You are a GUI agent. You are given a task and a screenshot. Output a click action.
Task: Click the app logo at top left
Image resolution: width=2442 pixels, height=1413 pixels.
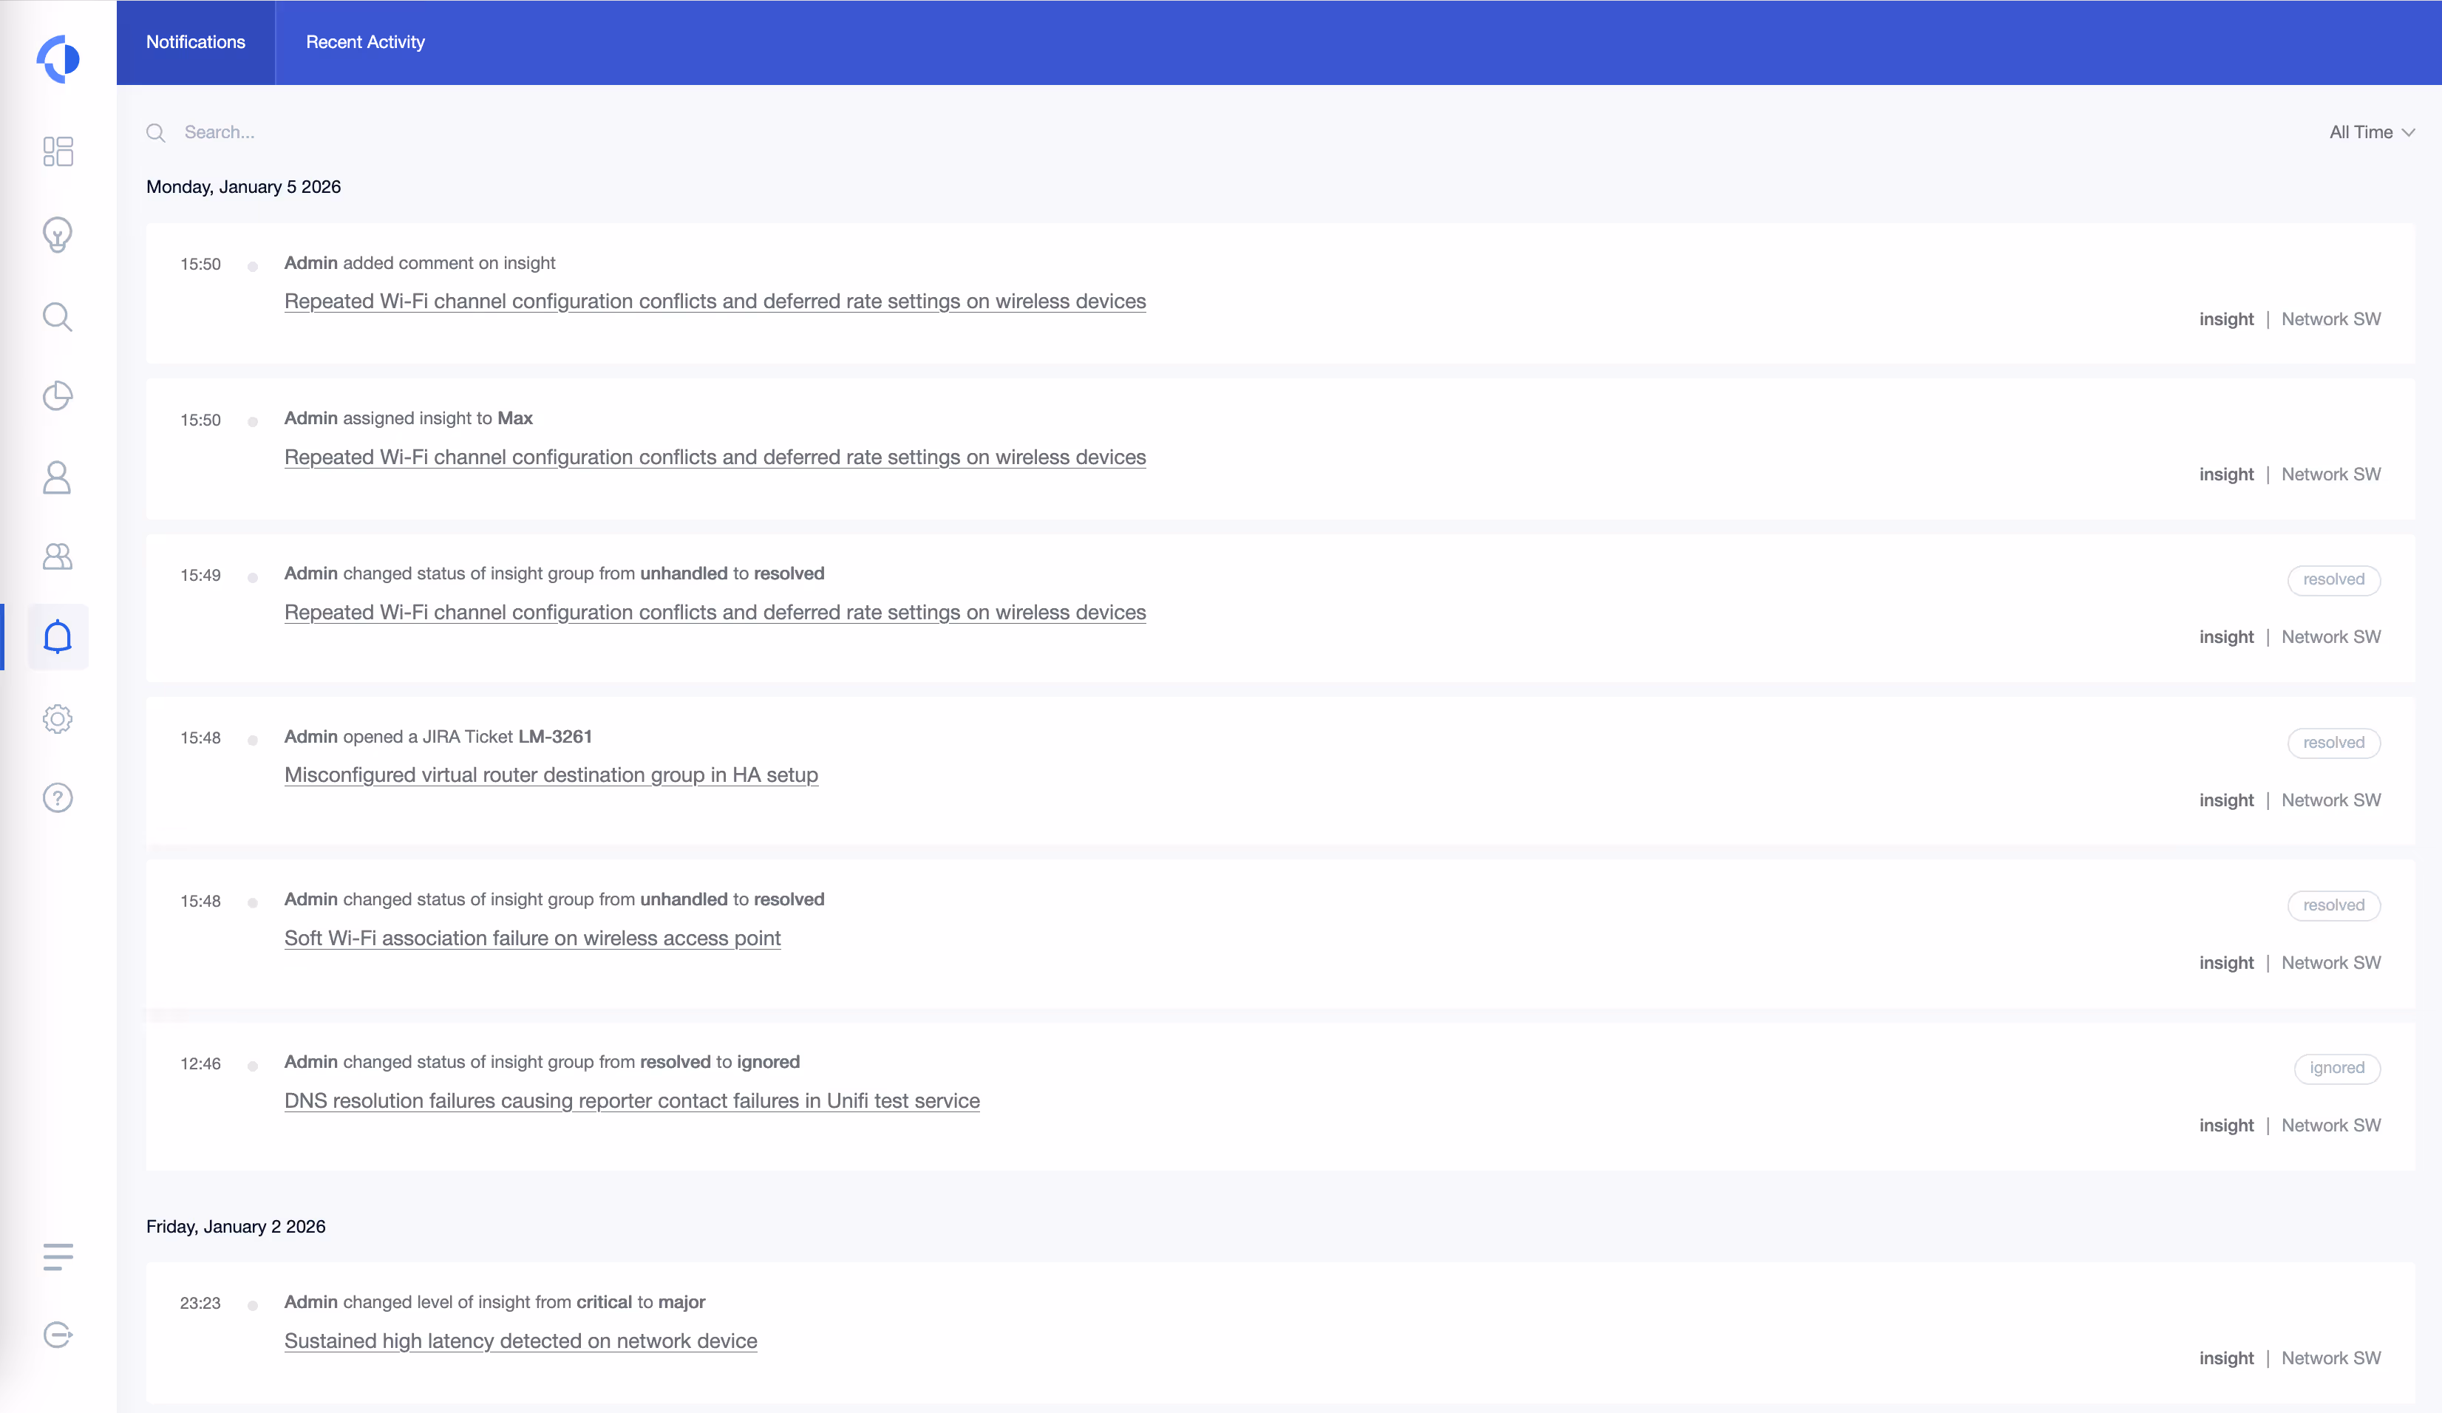(58, 59)
